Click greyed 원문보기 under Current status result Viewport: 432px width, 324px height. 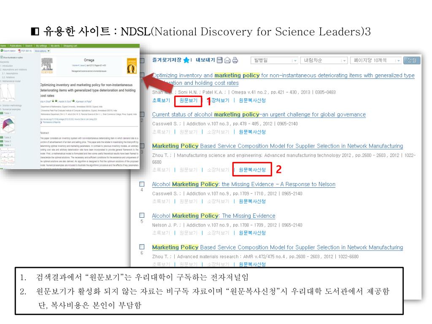click(x=189, y=132)
